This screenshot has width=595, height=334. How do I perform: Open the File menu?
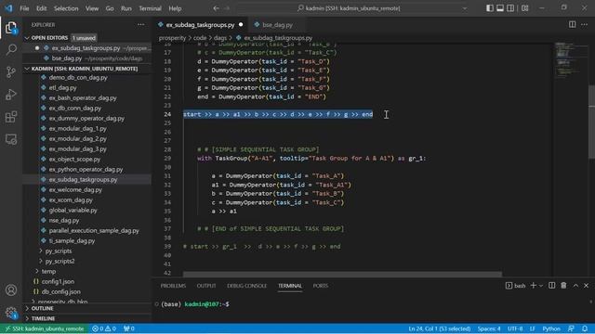point(24,8)
